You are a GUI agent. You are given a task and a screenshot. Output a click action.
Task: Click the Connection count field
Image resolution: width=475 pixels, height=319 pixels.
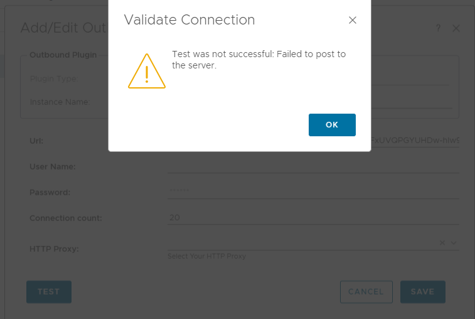point(312,217)
